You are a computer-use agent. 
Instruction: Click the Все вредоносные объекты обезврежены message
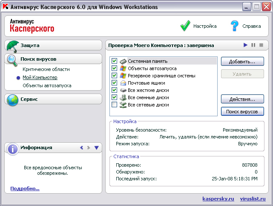[53, 171]
